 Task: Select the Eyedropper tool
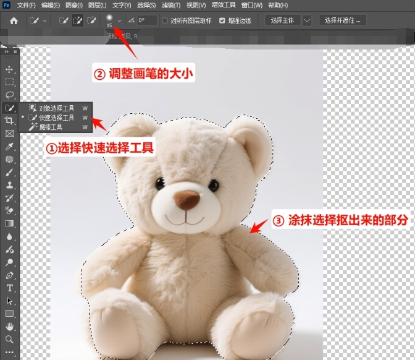click(x=9, y=147)
